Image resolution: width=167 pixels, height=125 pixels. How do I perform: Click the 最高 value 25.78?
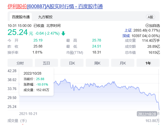click(x=97, y=40)
